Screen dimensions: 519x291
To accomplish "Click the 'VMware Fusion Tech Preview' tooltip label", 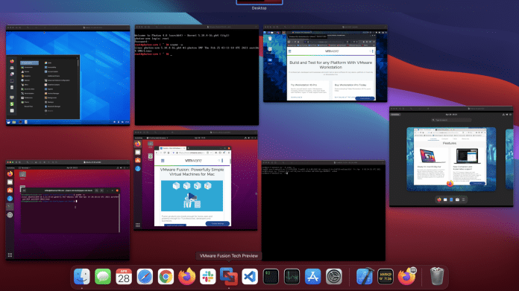I will (229, 256).
